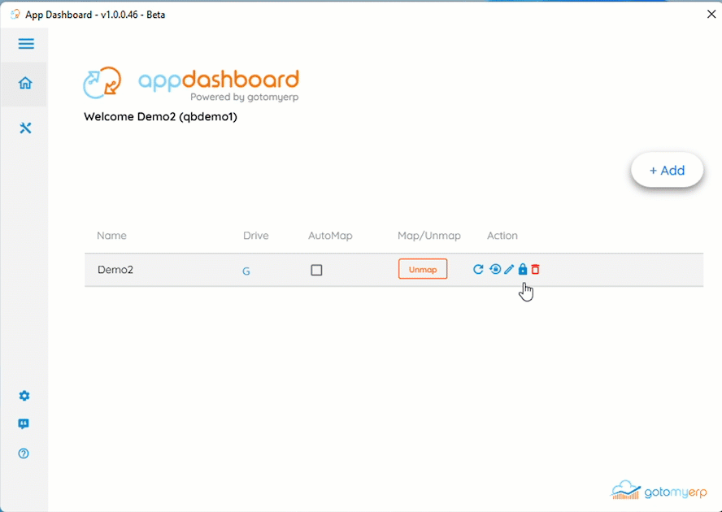Click the refresh icon for Demo2
Viewport: 722px width, 512px height.
click(x=478, y=269)
